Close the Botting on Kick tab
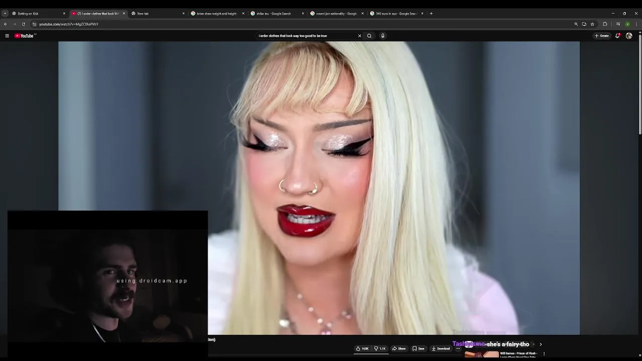Image resolution: width=642 pixels, height=361 pixels. point(64,14)
